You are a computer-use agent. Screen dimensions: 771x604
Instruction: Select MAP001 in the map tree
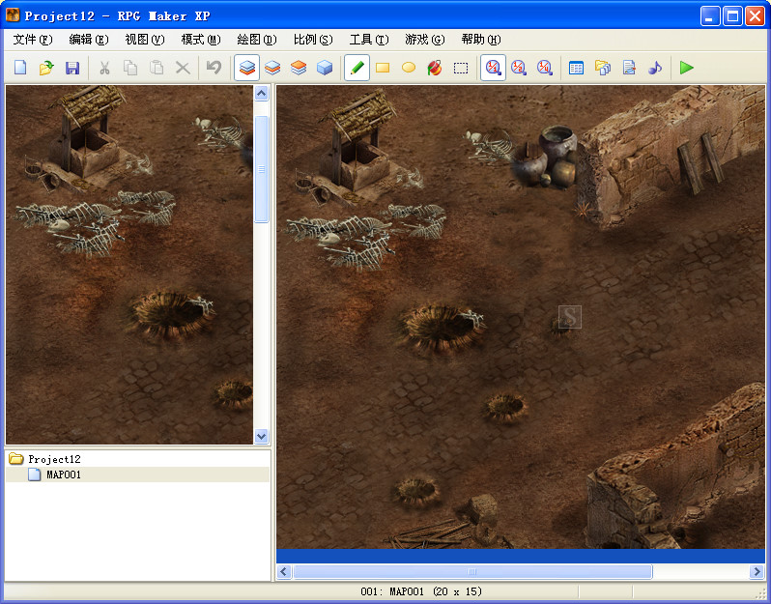[x=64, y=475]
